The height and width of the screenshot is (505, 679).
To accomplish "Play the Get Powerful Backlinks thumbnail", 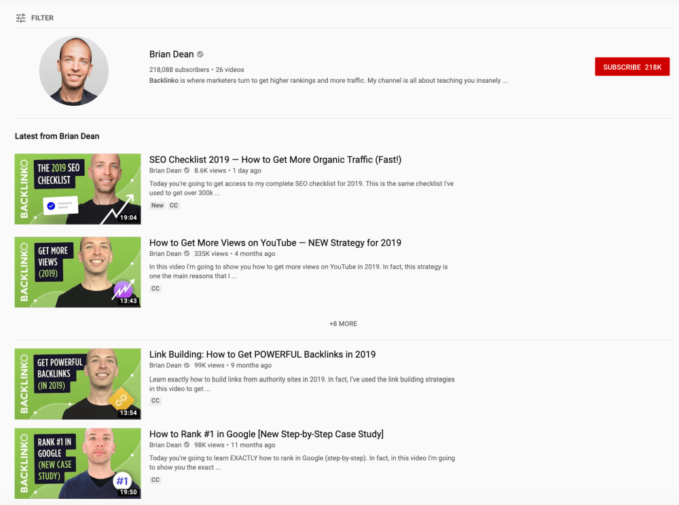I will pyautogui.click(x=78, y=384).
